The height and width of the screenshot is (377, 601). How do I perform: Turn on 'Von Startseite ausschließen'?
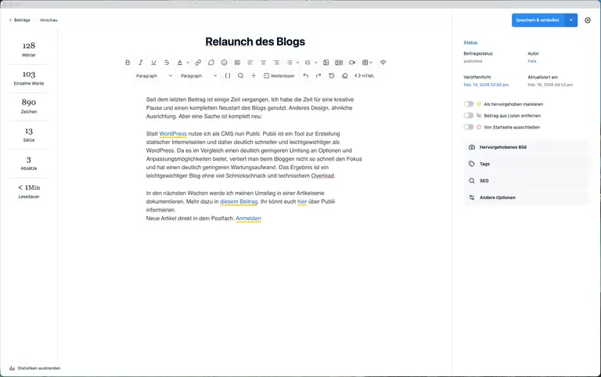(x=468, y=126)
